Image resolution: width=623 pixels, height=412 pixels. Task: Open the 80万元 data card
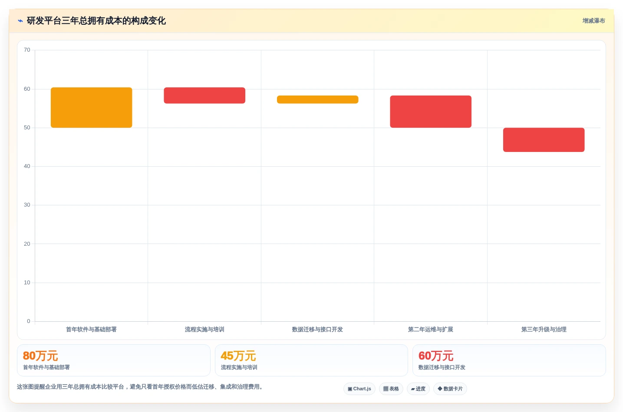click(114, 360)
